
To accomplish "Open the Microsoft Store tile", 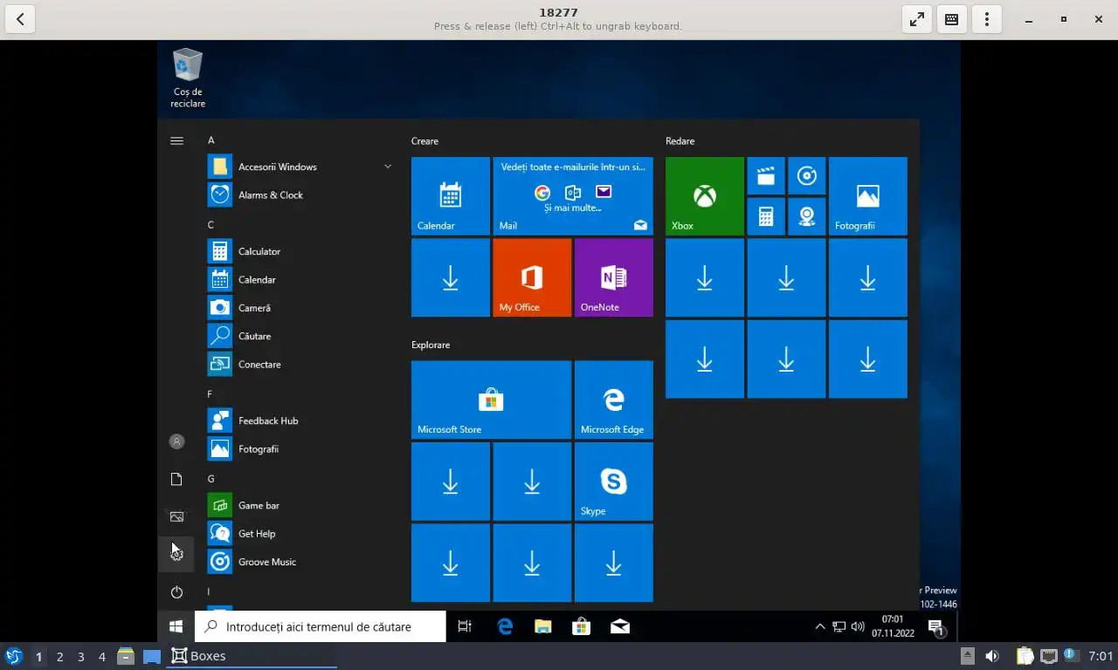I will click(x=491, y=400).
